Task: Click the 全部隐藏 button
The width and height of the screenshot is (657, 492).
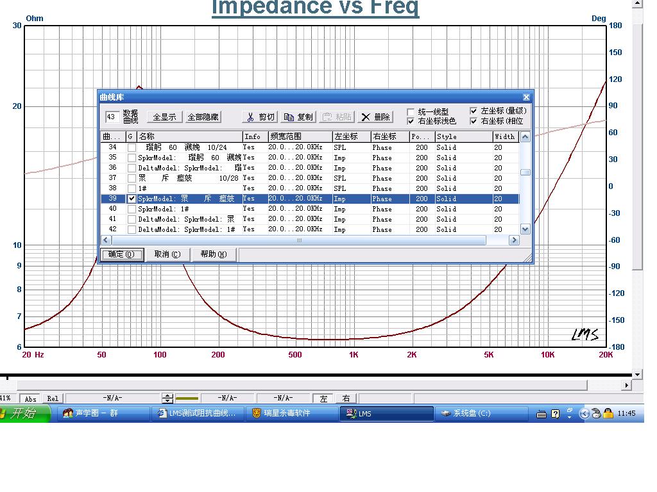Action: pyautogui.click(x=203, y=117)
